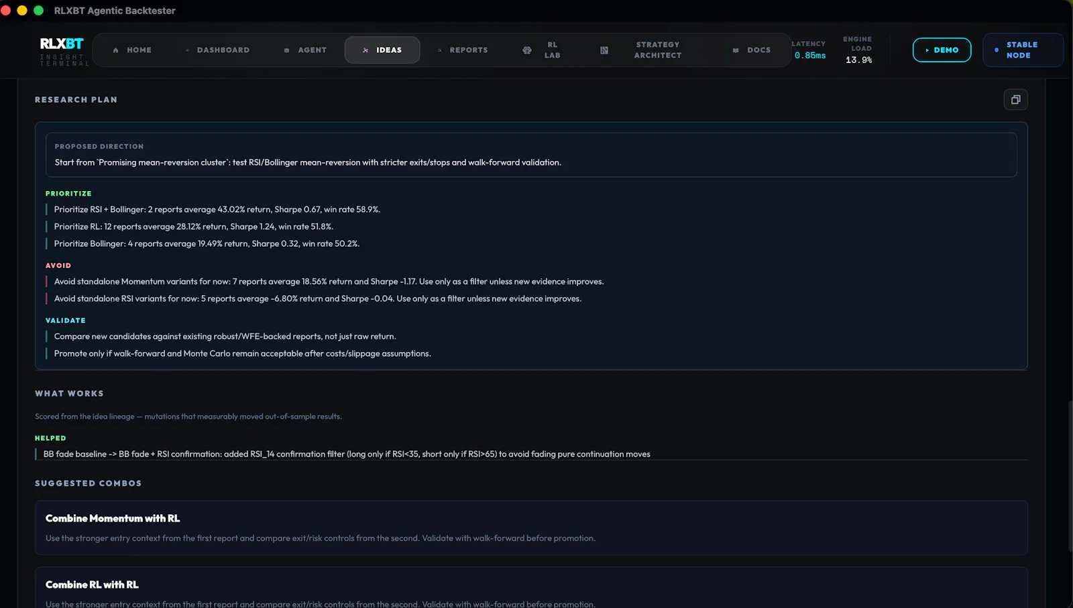Click the Suggested Combos heading

click(88, 483)
